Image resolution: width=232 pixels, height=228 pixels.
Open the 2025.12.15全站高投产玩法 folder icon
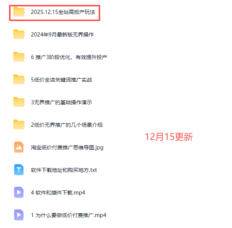pyautogui.click(x=19, y=12)
